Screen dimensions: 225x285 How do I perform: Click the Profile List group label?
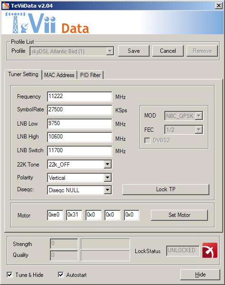[22, 42]
